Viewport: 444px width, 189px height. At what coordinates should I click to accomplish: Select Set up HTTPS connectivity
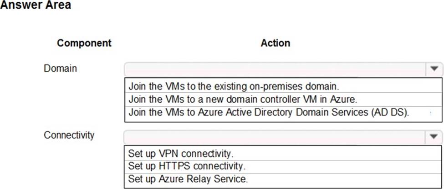click(283, 166)
